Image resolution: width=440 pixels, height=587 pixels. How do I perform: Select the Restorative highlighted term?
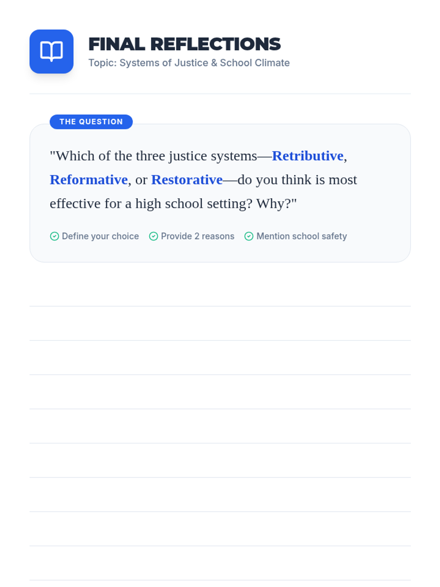pos(187,180)
